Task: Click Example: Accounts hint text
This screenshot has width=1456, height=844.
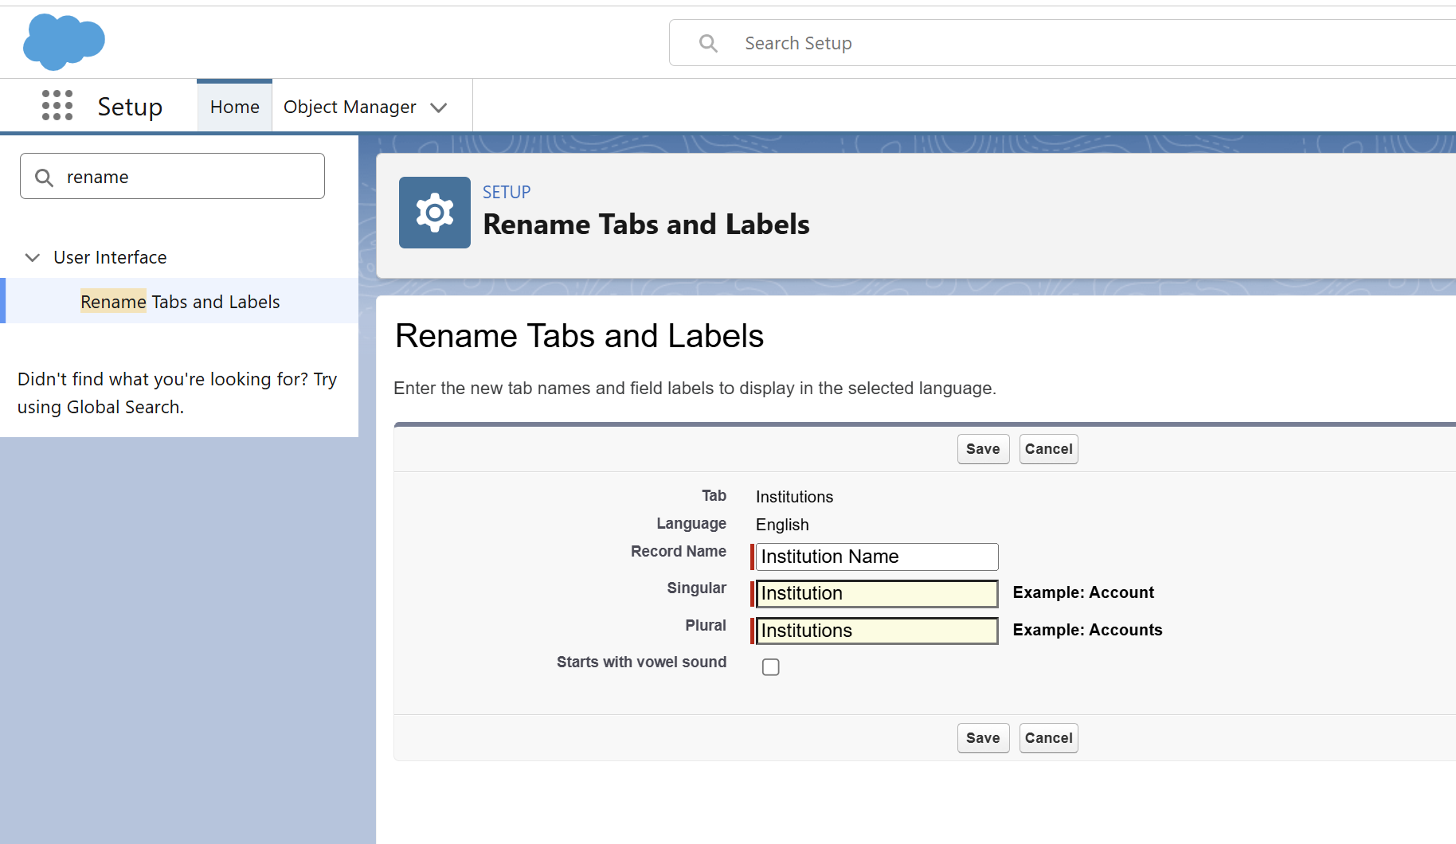Action: point(1087,630)
